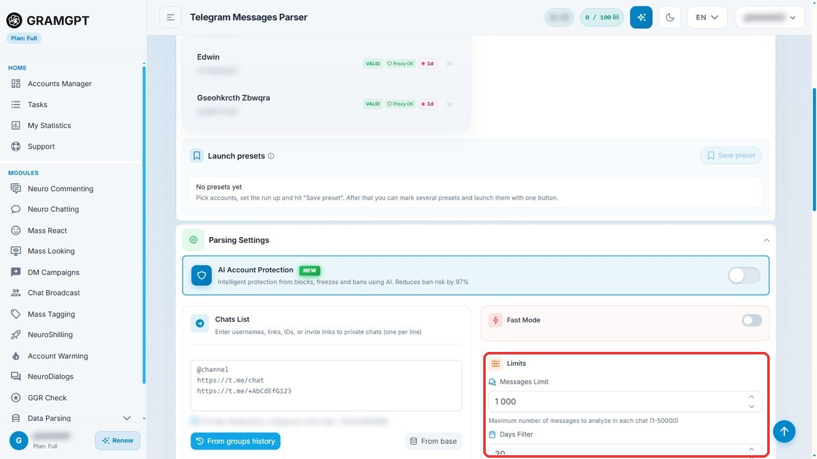Switch to dark mode with moon icon
The image size is (817, 459).
click(670, 17)
